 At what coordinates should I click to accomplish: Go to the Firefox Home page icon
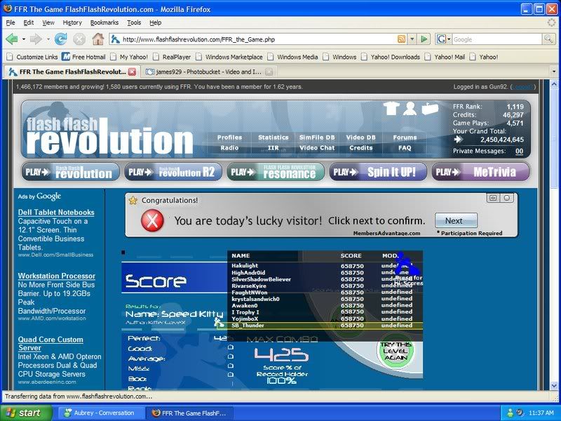[97, 39]
